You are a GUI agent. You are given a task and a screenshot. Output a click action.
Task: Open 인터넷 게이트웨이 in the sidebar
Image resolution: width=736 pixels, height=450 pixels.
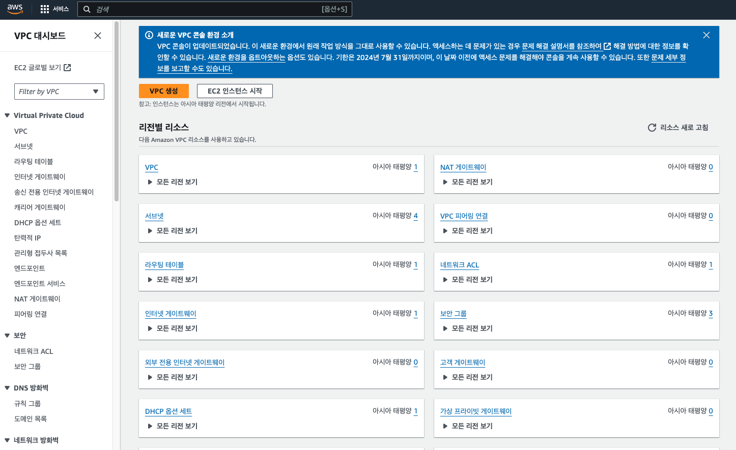click(40, 177)
